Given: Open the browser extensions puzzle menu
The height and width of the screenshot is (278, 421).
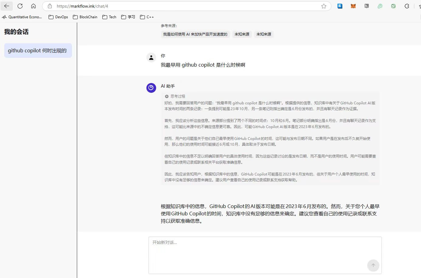Looking at the screenshot, I should [407, 6].
